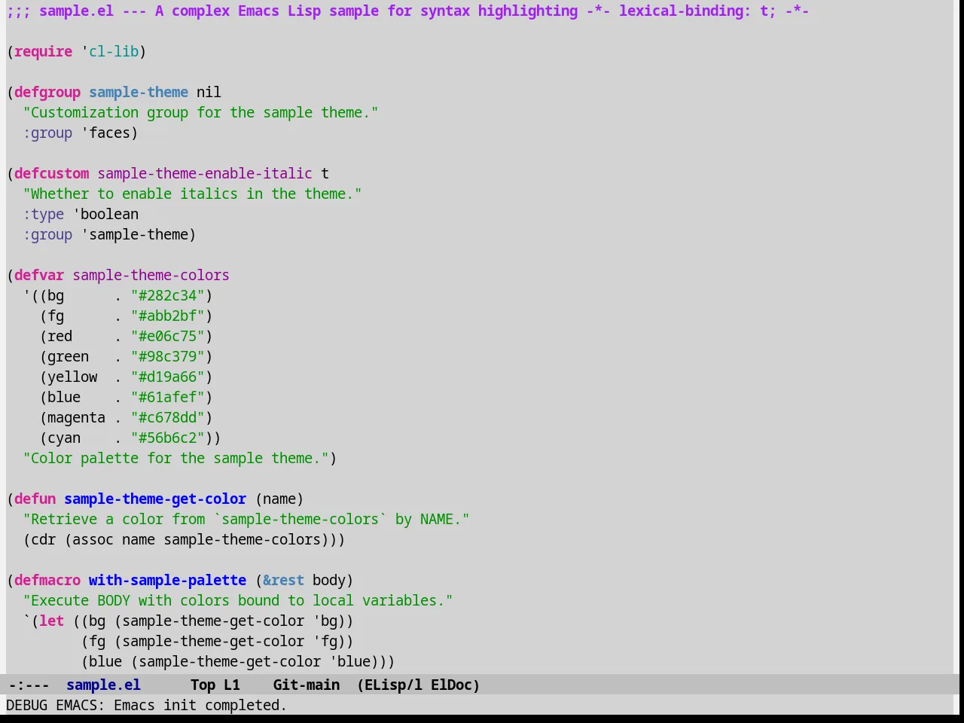Click the color string "#56b6c2"

point(167,438)
